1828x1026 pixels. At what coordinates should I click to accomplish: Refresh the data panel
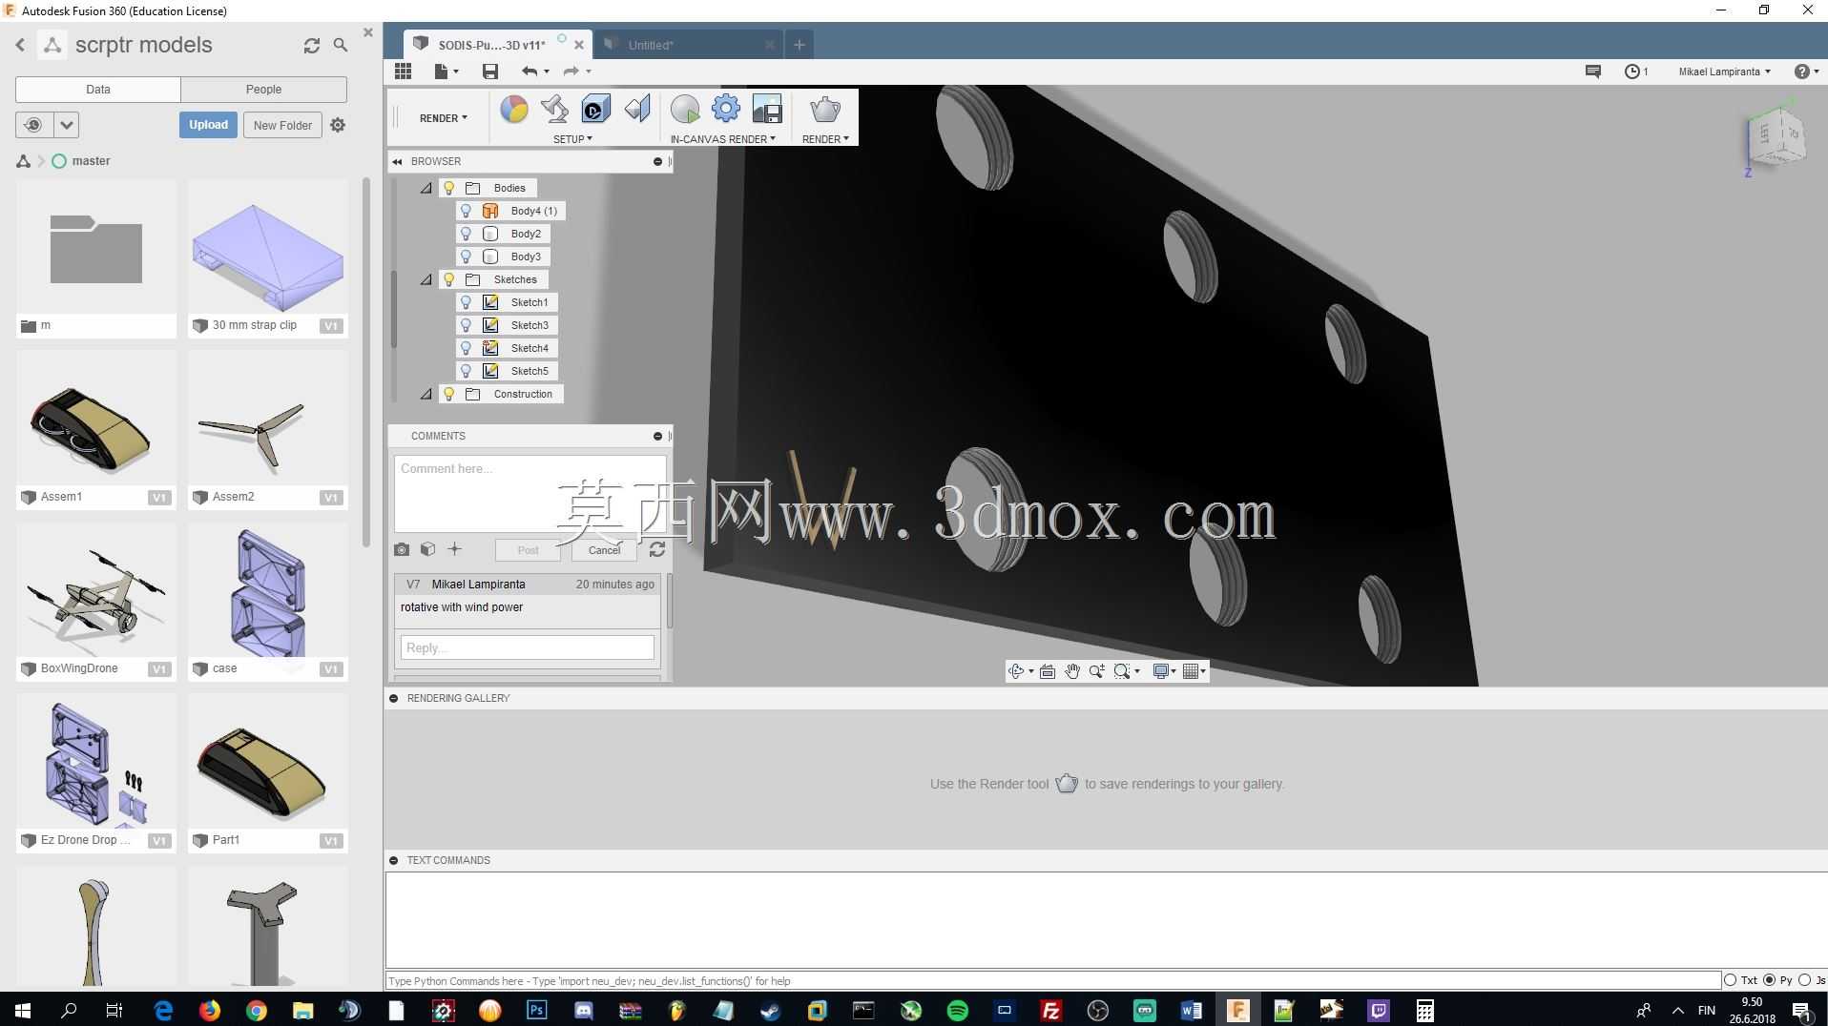pyautogui.click(x=312, y=46)
